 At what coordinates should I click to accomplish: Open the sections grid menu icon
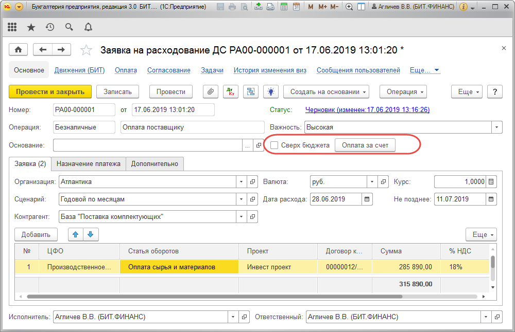click(12, 27)
